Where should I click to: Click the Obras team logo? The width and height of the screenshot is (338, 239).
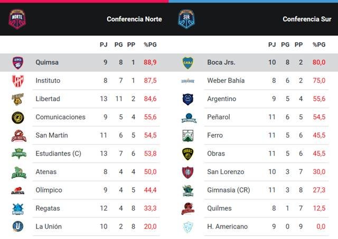point(187,154)
